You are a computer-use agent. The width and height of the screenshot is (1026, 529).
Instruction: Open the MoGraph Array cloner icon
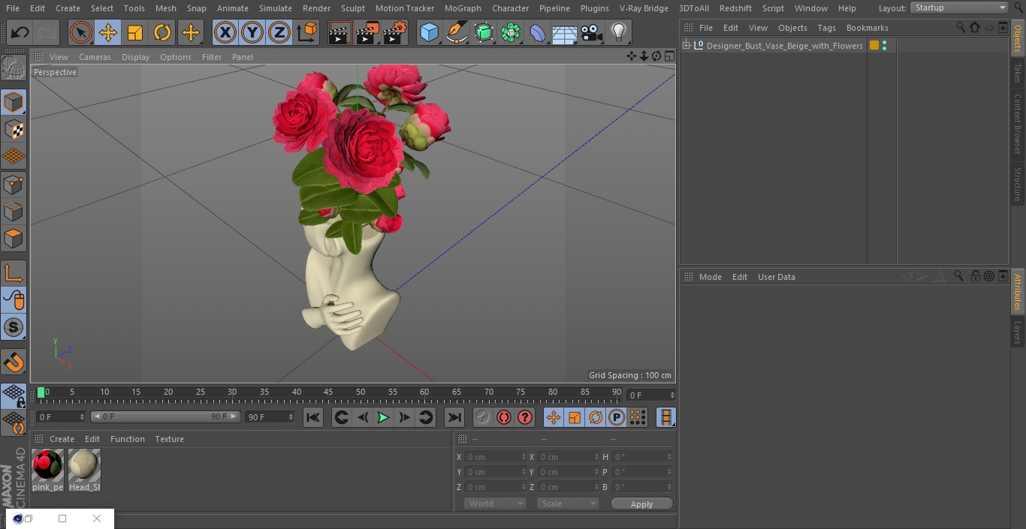pyautogui.click(x=511, y=32)
